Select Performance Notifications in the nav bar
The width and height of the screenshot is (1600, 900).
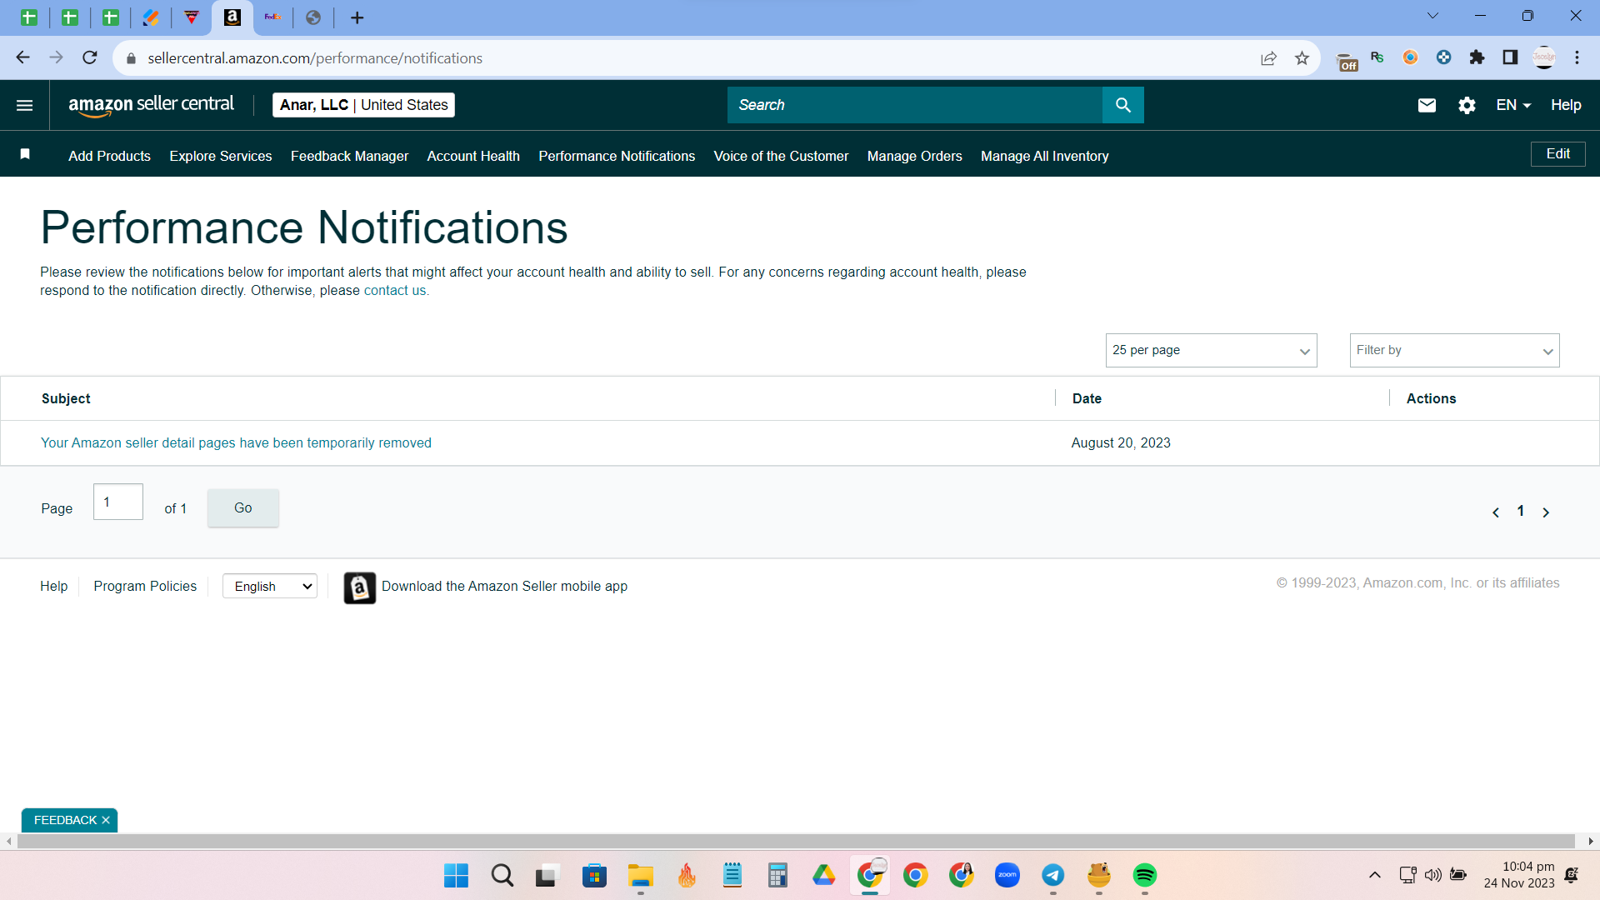click(x=617, y=156)
